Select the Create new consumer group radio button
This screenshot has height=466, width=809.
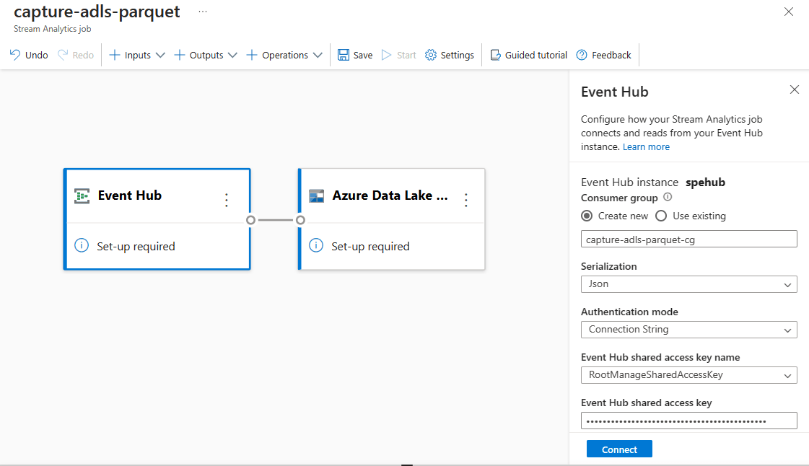coord(586,216)
